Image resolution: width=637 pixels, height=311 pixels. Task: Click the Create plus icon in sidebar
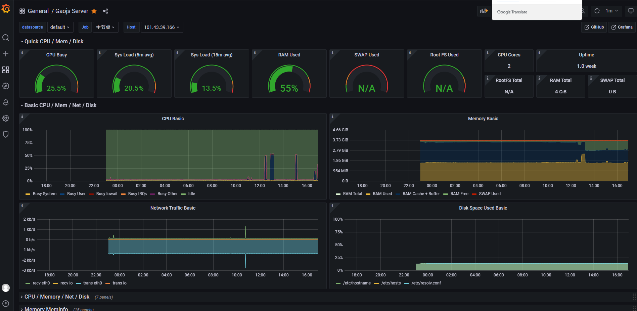tap(6, 54)
